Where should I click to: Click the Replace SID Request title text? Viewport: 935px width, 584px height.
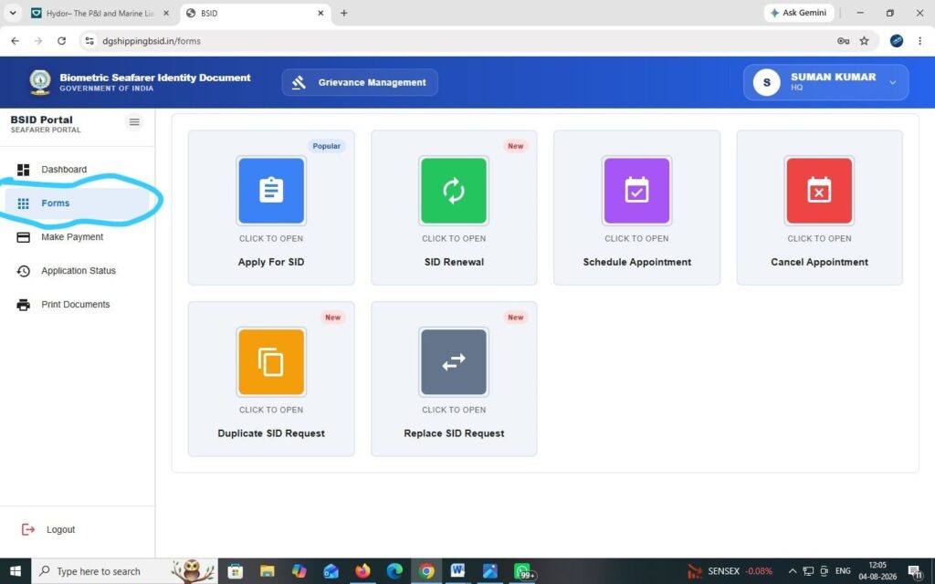(454, 433)
